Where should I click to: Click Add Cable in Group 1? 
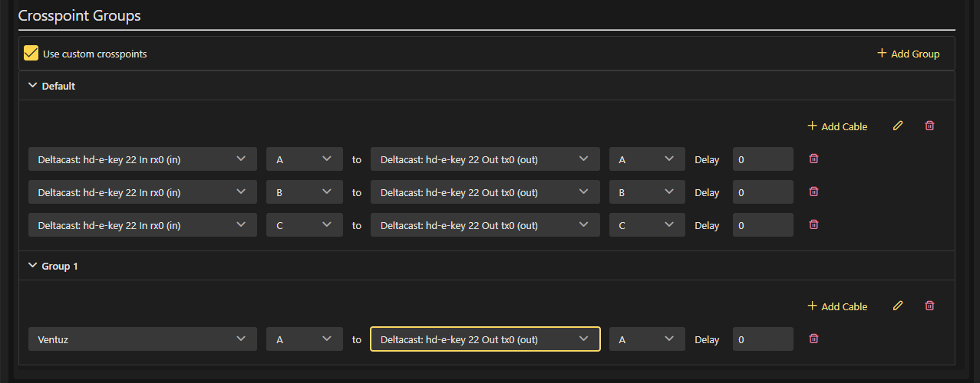click(x=837, y=306)
